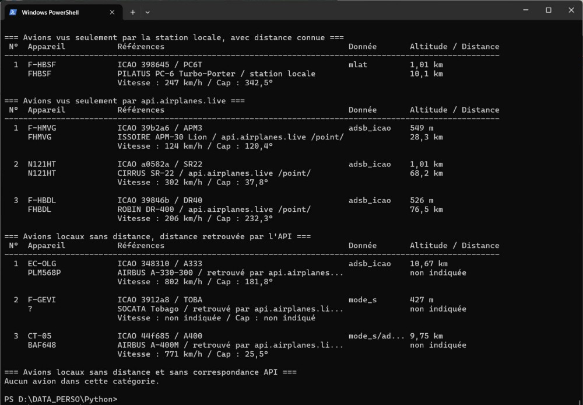Click the heading Avions locaux sans distance et sans correspondance API
This screenshot has width=583, height=405.
pyautogui.click(x=150, y=372)
